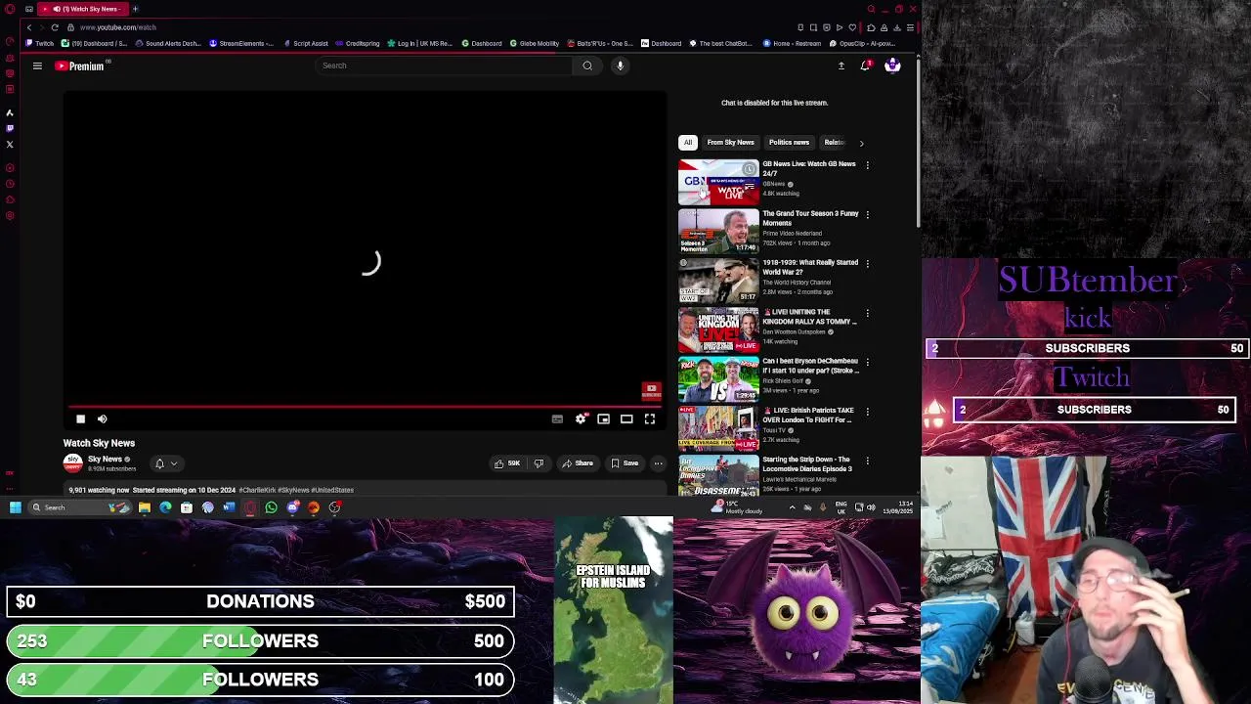Open the Create upload icon
The width and height of the screenshot is (1251, 704).
coord(841,66)
